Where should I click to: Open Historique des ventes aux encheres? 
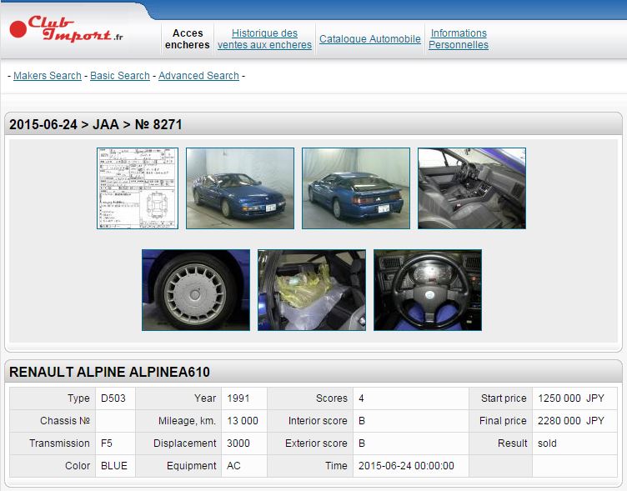[264, 39]
